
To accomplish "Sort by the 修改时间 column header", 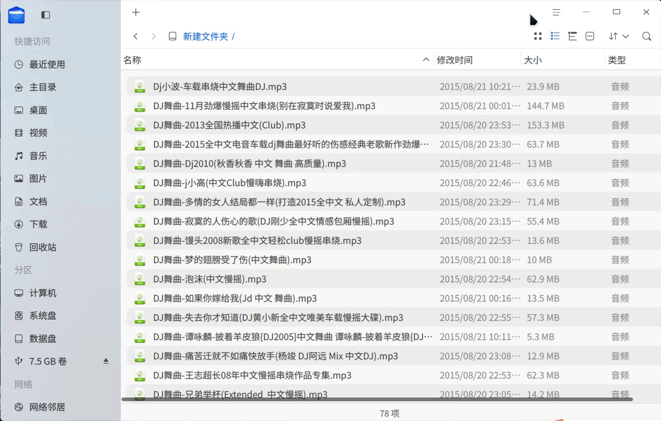I will tap(477, 60).
